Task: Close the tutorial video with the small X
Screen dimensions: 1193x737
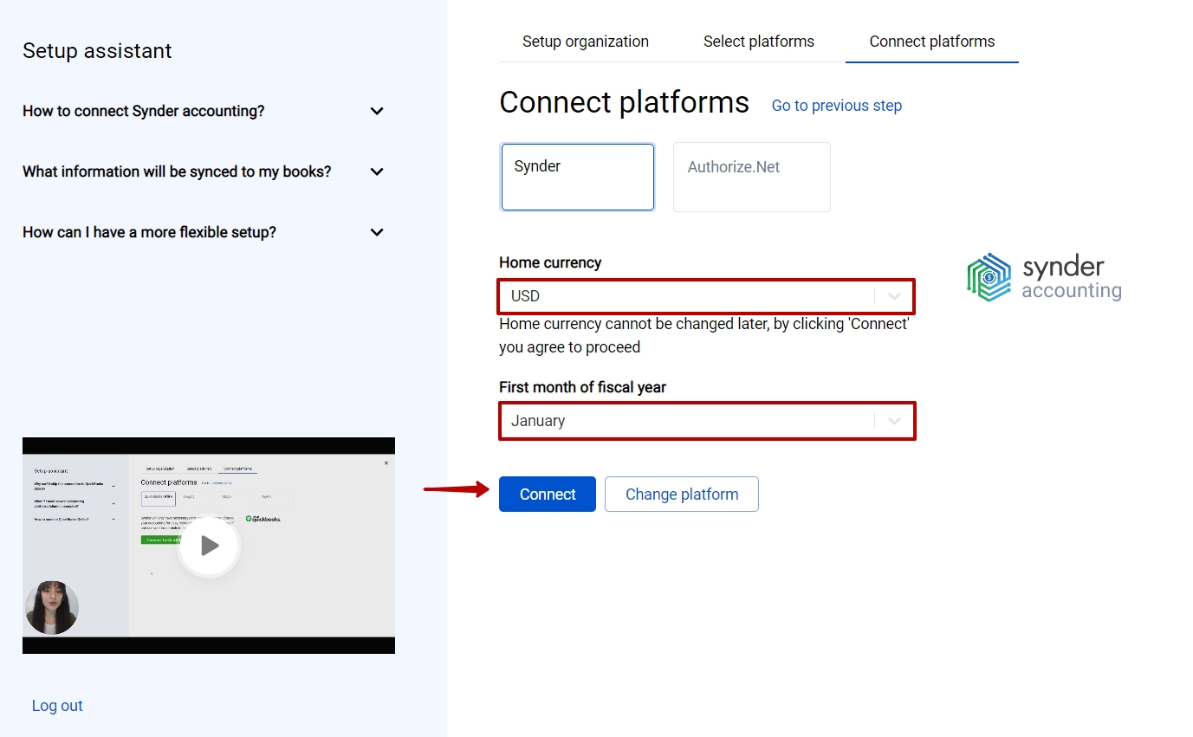Action: pos(386,463)
